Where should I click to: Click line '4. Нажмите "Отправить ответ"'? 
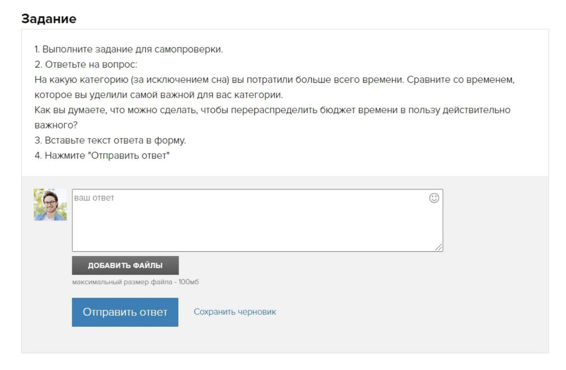102,156
